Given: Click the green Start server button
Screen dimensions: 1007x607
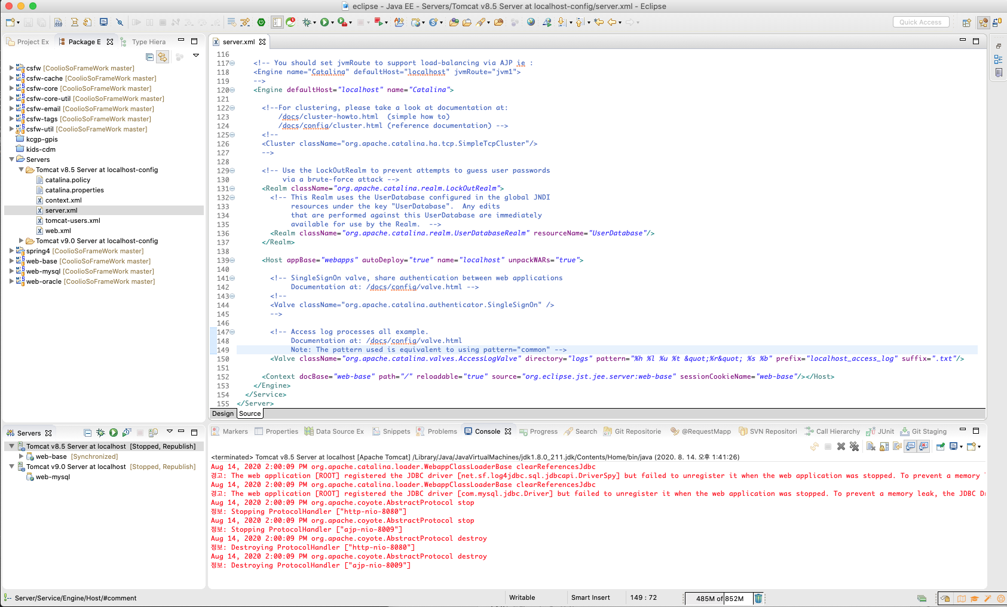Looking at the screenshot, I should tap(114, 433).
